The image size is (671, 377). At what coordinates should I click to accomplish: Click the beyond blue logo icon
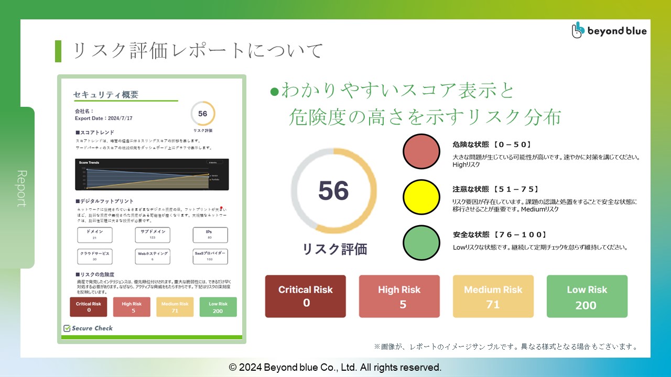tap(578, 30)
